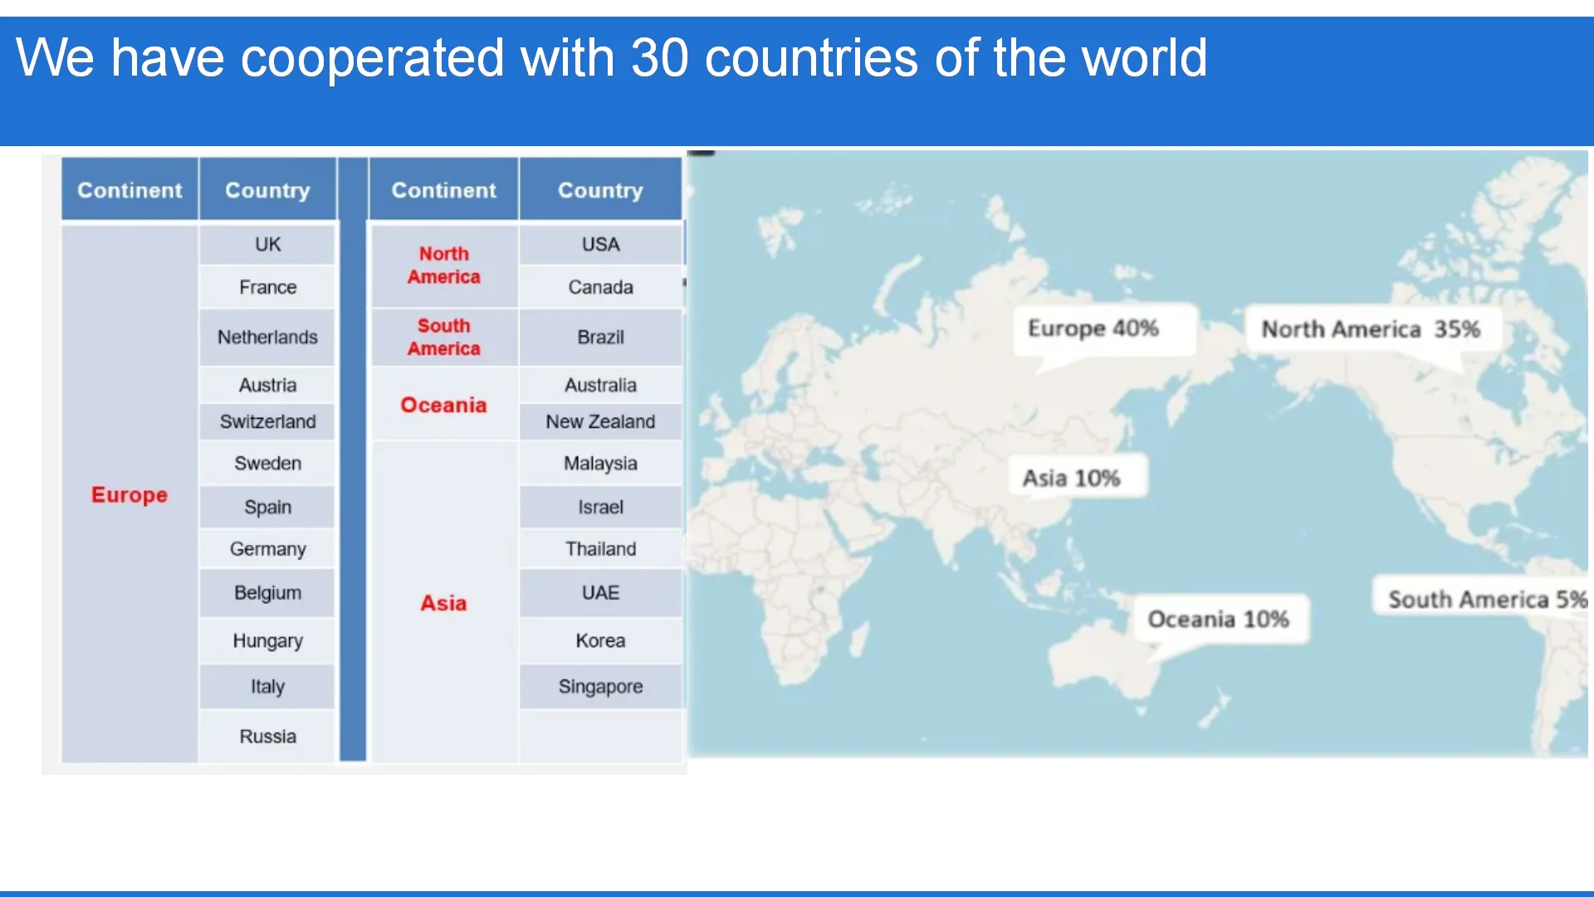This screenshot has height=897, width=1594.
Task: Click the red Europe continent cell
Action: point(130,495)
